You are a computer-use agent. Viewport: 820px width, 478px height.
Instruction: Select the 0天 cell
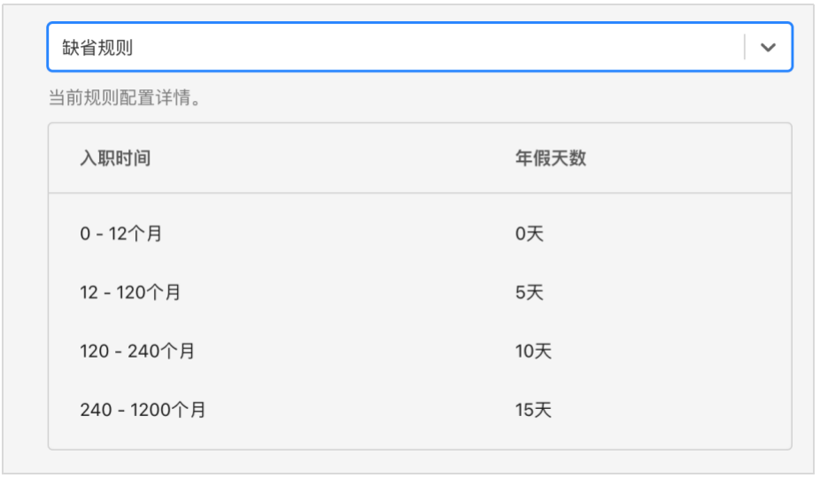coord(530,234)
